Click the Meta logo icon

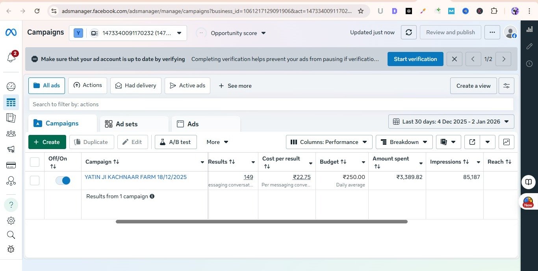click(x=11, y=32)
